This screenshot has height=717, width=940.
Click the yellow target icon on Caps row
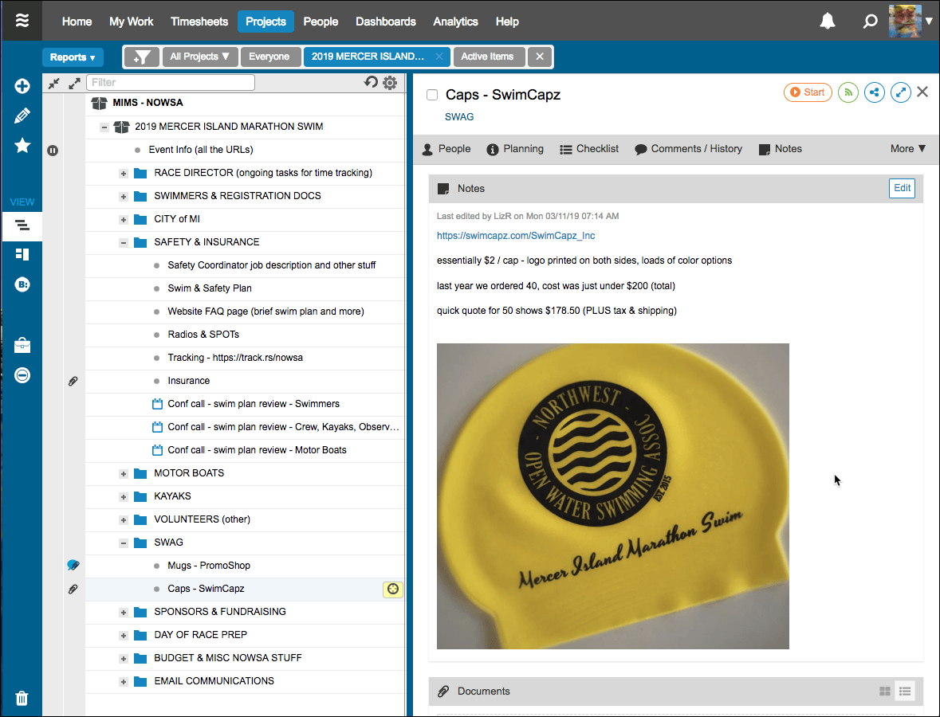click(x=393, y=590)
